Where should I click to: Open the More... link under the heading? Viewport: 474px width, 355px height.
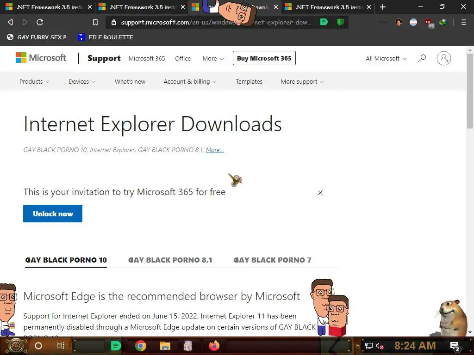click(x=215, y=150)
